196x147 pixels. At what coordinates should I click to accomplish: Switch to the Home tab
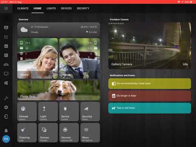pyautogui.click(x=38, y=9)
